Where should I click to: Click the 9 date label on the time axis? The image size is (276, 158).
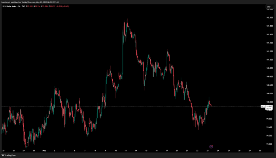pyautogui.click(x=106, y=151)
